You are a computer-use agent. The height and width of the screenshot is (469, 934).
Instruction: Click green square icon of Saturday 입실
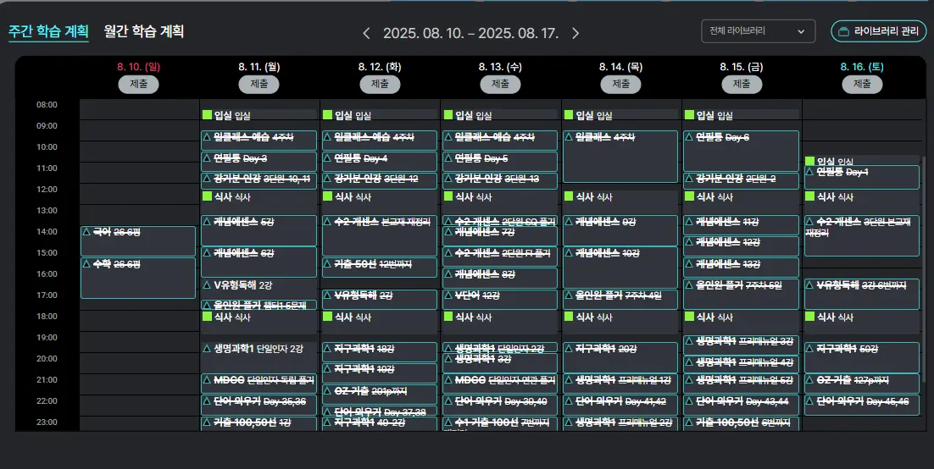point(810,162)
